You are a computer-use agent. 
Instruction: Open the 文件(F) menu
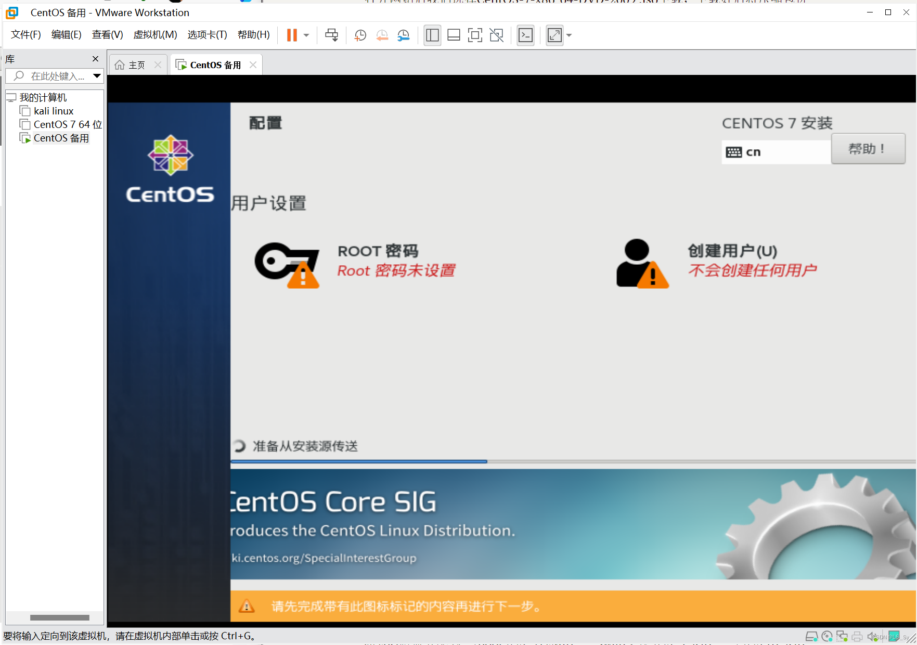[26, 35]
